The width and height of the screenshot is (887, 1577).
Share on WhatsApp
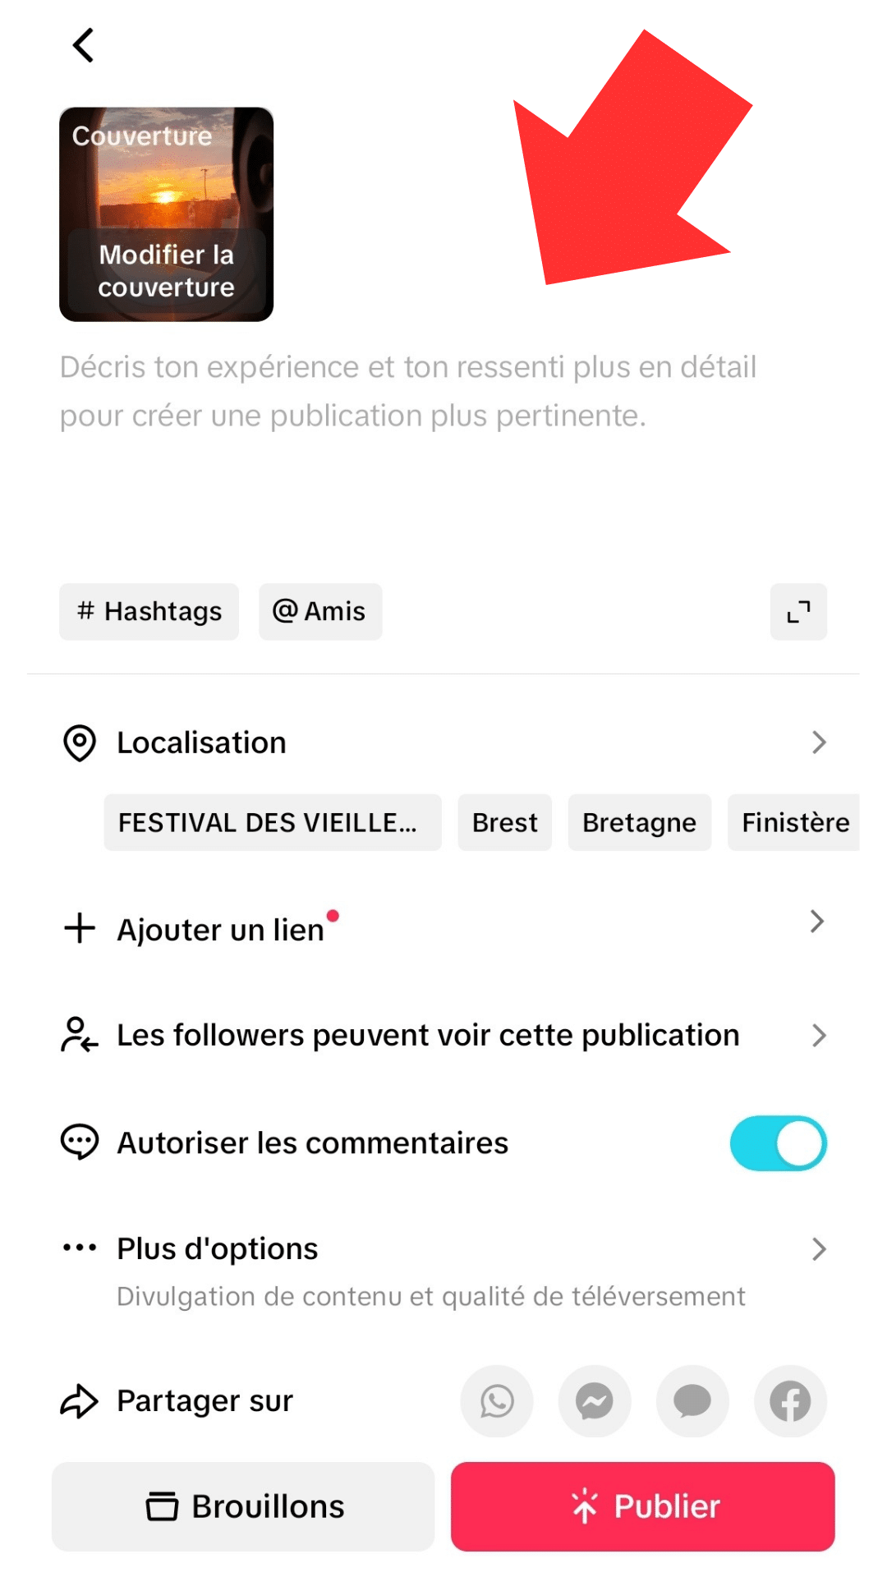[497, 1401]
